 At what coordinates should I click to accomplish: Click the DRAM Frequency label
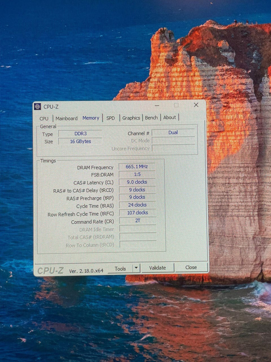pyautogui.click(x=95, y=167)
